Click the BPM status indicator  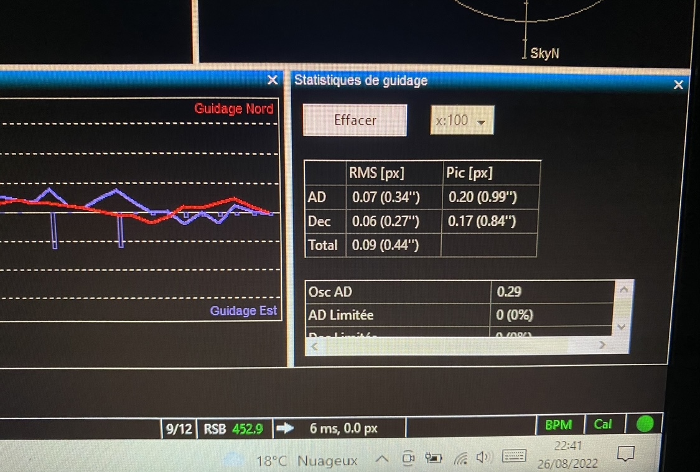(559, 425)
